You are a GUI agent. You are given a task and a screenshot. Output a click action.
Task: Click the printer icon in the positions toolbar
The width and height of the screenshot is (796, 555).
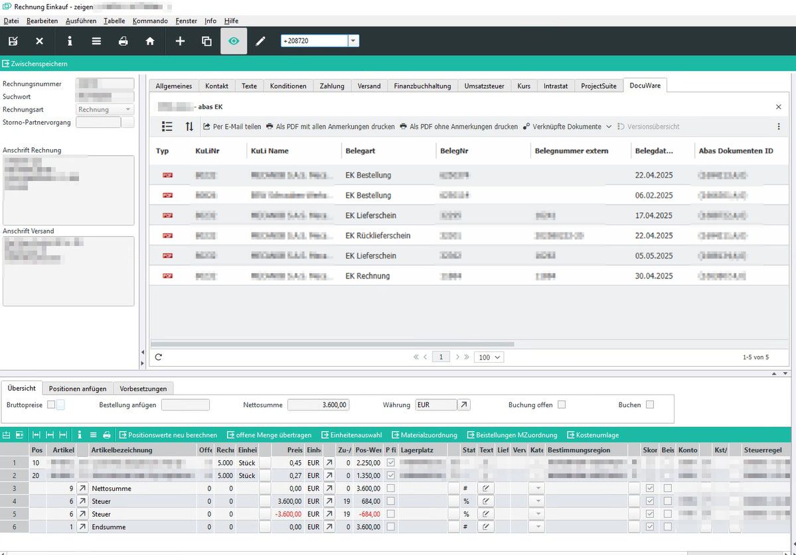tap(107, 435)
